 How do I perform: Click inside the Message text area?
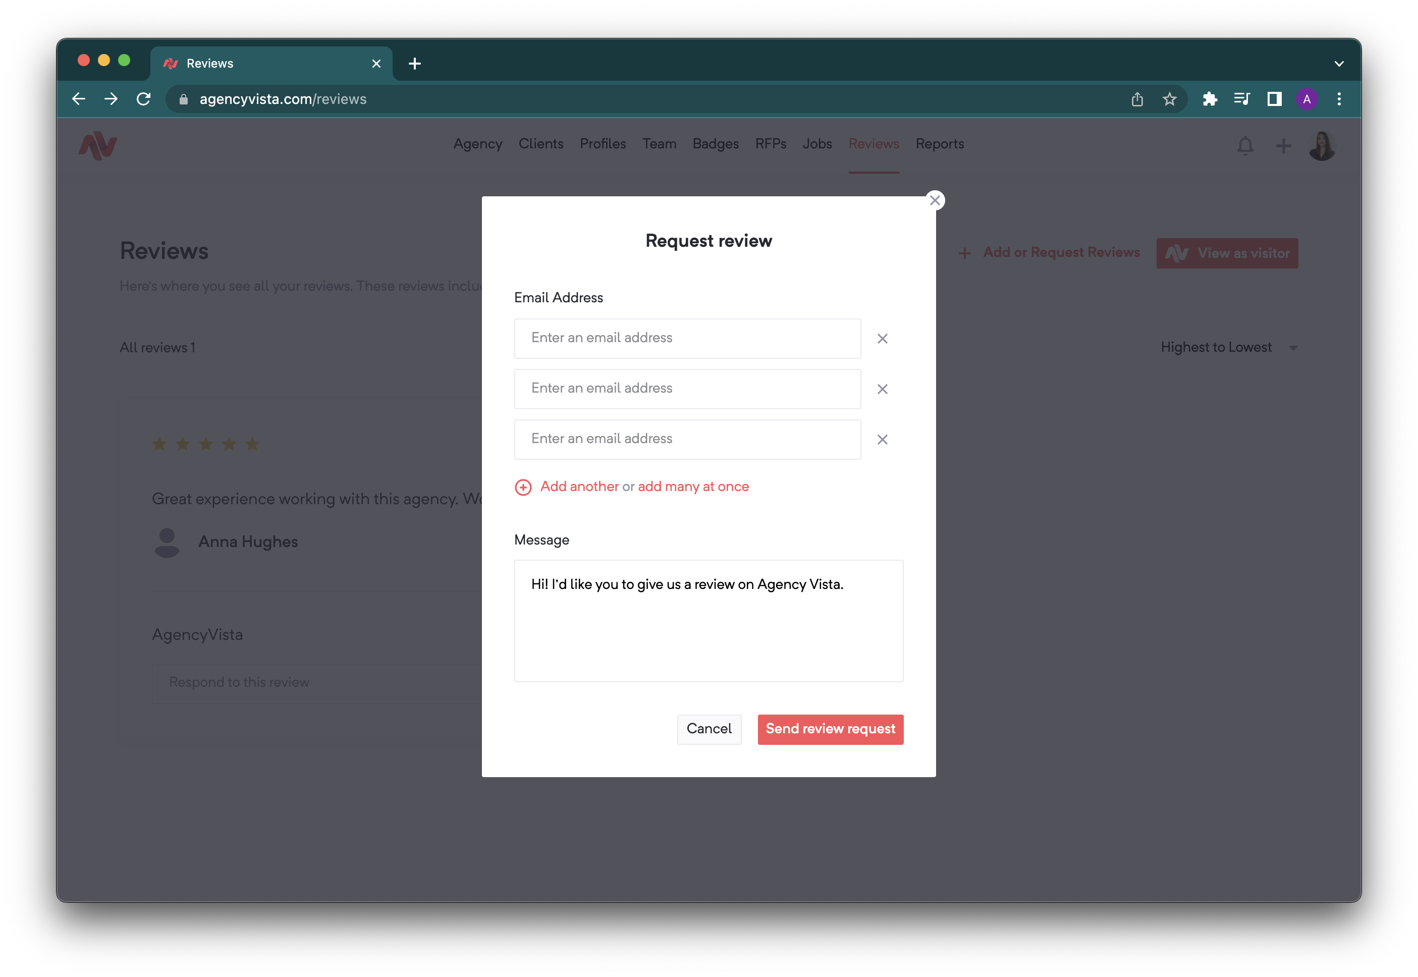click(x=708, y=620)
